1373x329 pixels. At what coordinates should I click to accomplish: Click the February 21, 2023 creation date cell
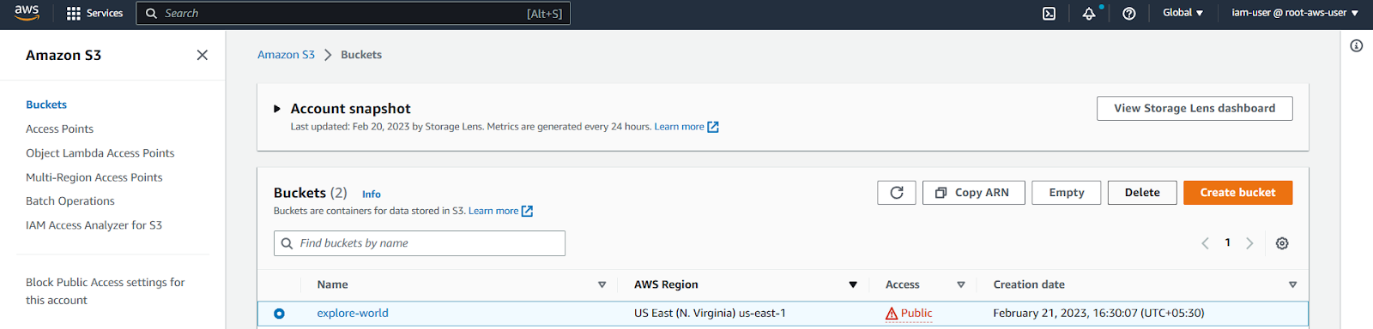tap(1098, 314)
